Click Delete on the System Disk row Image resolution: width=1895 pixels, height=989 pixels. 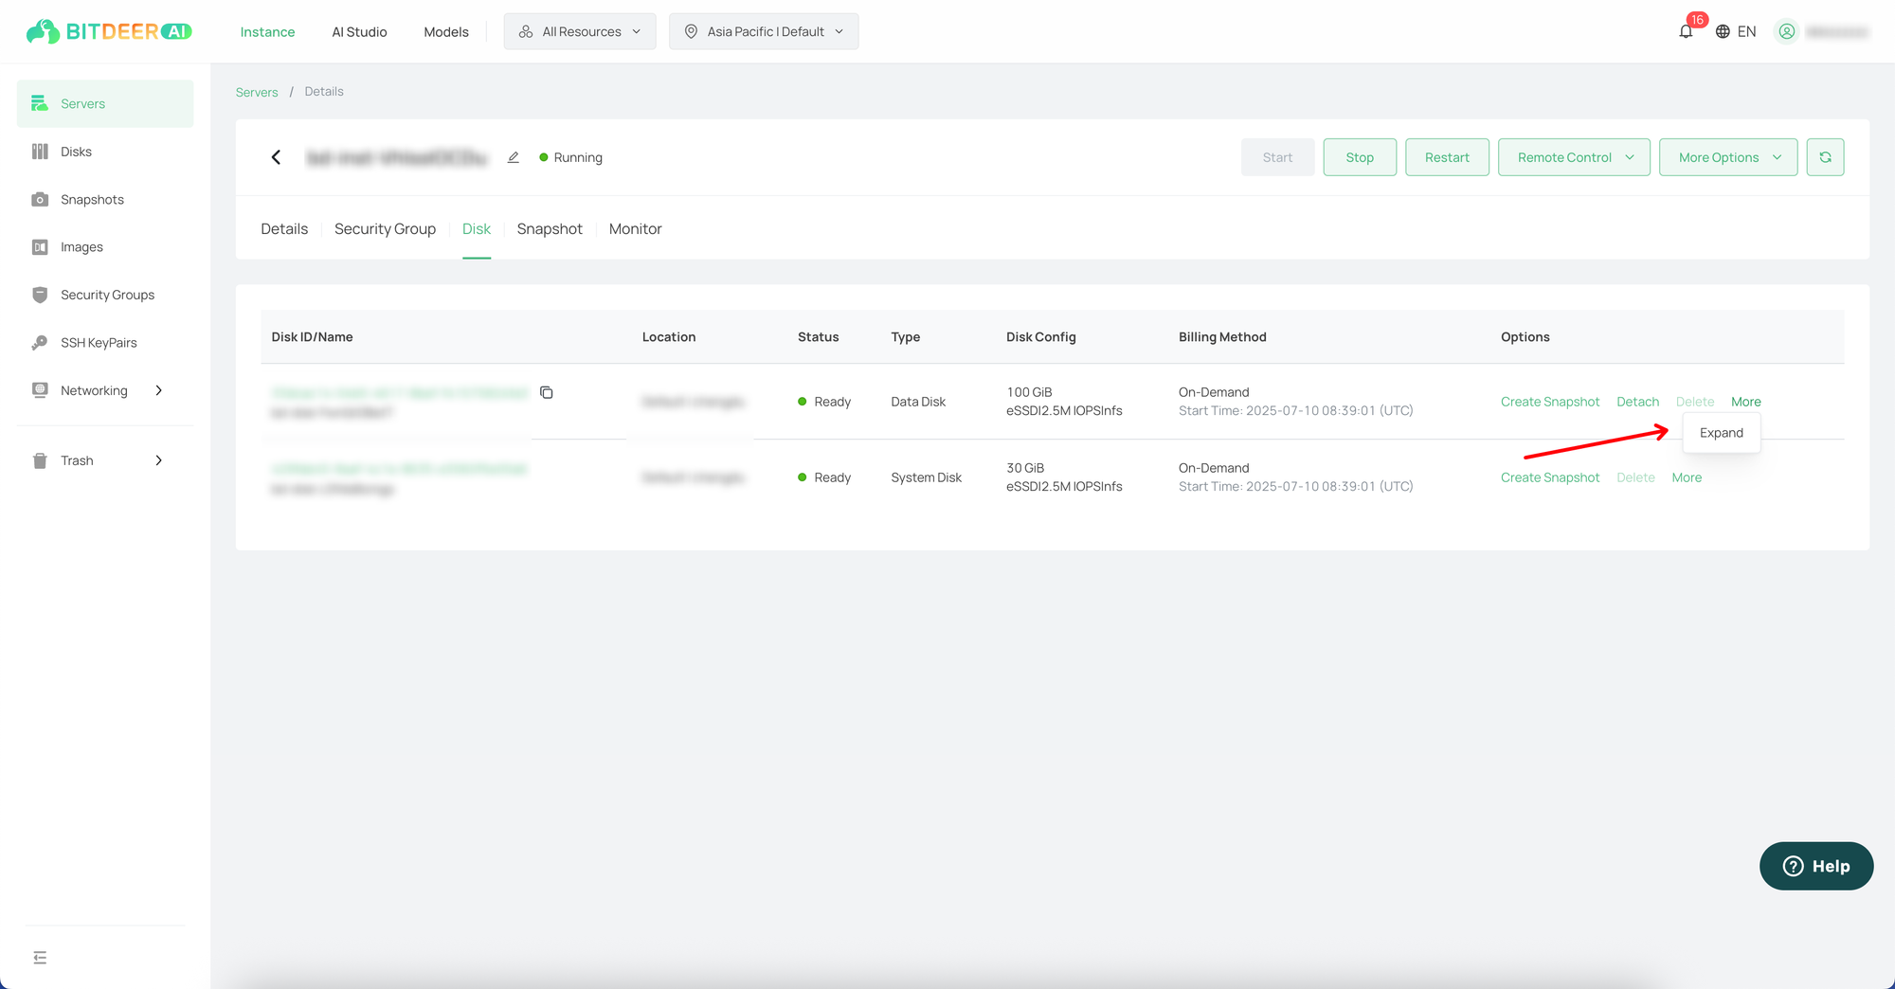[1635, 477]
